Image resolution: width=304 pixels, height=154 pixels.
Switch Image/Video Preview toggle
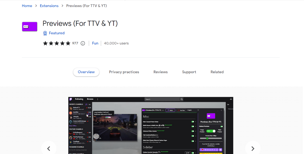point(211,131)
